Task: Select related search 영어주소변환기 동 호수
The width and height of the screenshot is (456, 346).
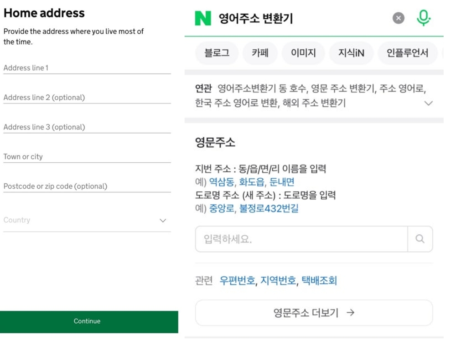Action: (262, 88)
